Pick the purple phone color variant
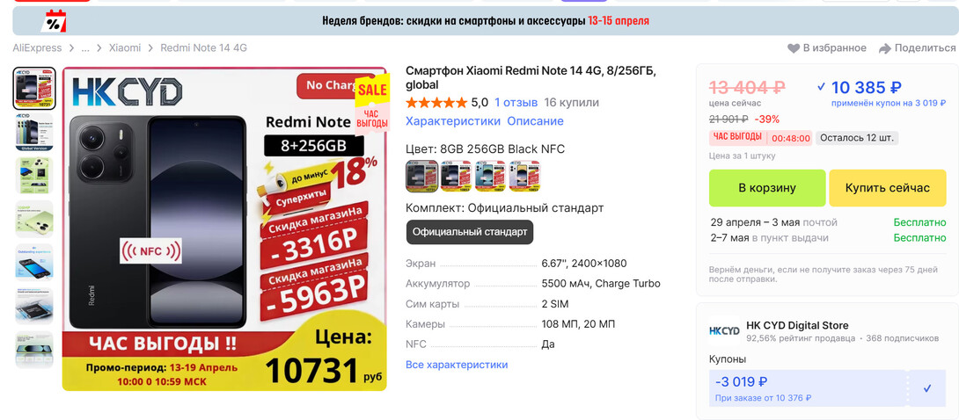Image resolution: width=959 pixels, height=420 pixels. [524, 177]
